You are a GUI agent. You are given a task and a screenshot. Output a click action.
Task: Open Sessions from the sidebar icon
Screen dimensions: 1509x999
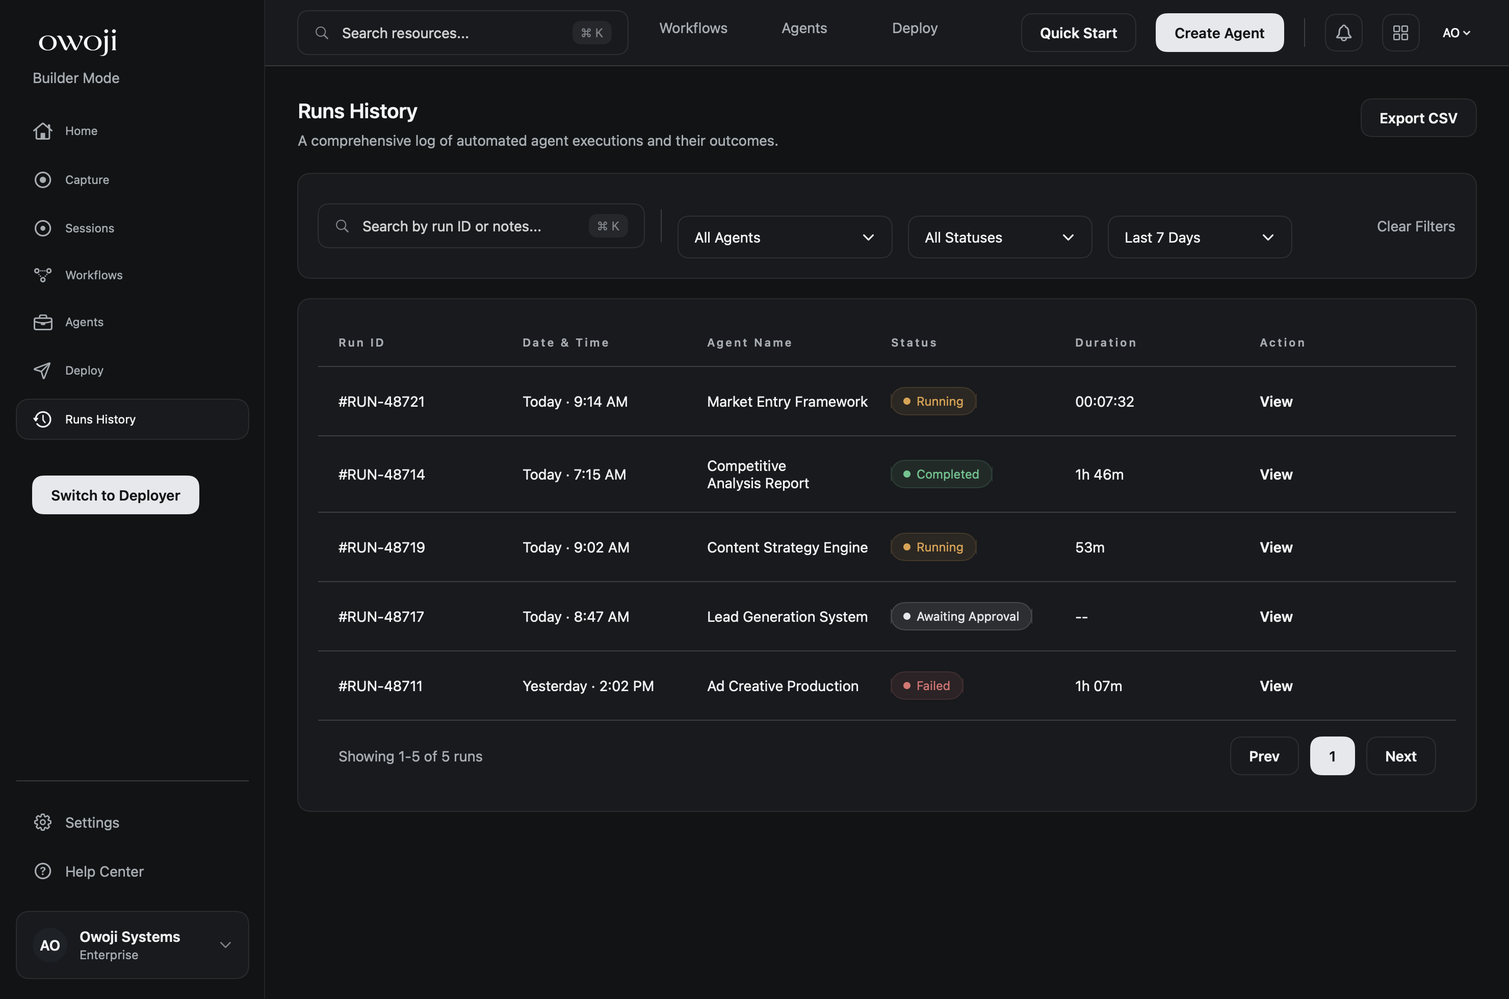click(42, 227)
